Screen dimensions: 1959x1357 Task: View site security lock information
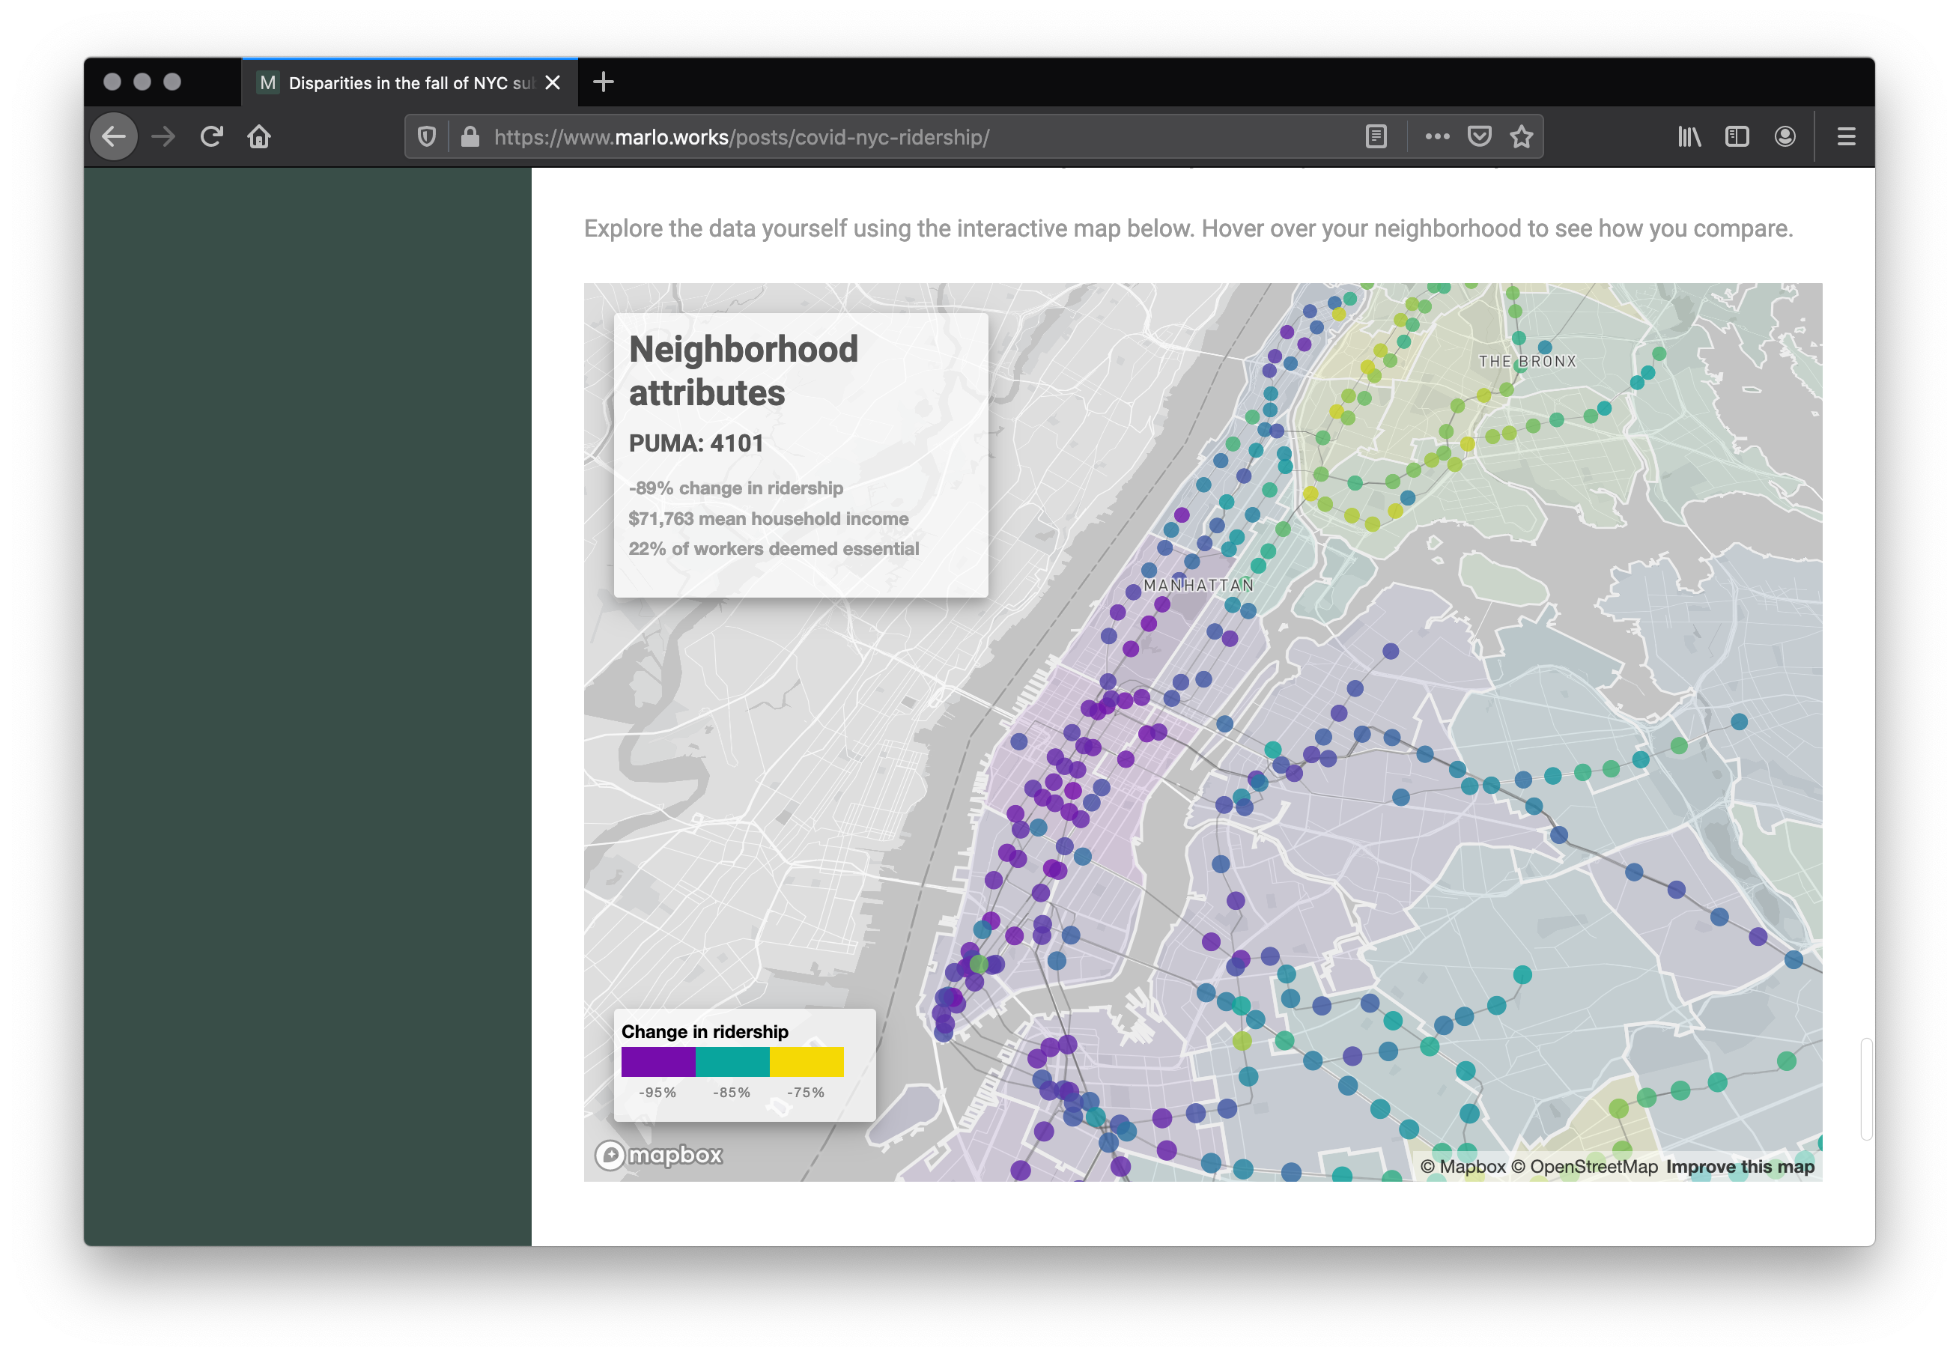[470, 137]
